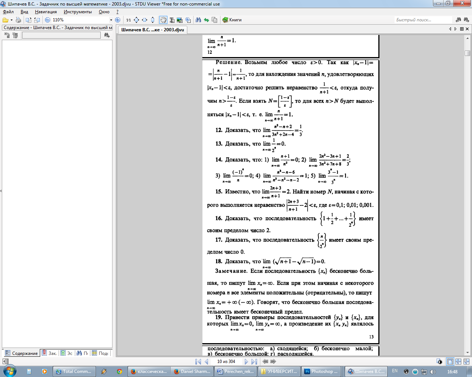Click the zoom out minus button
472x377 pixels.
(x=48, y=20)
